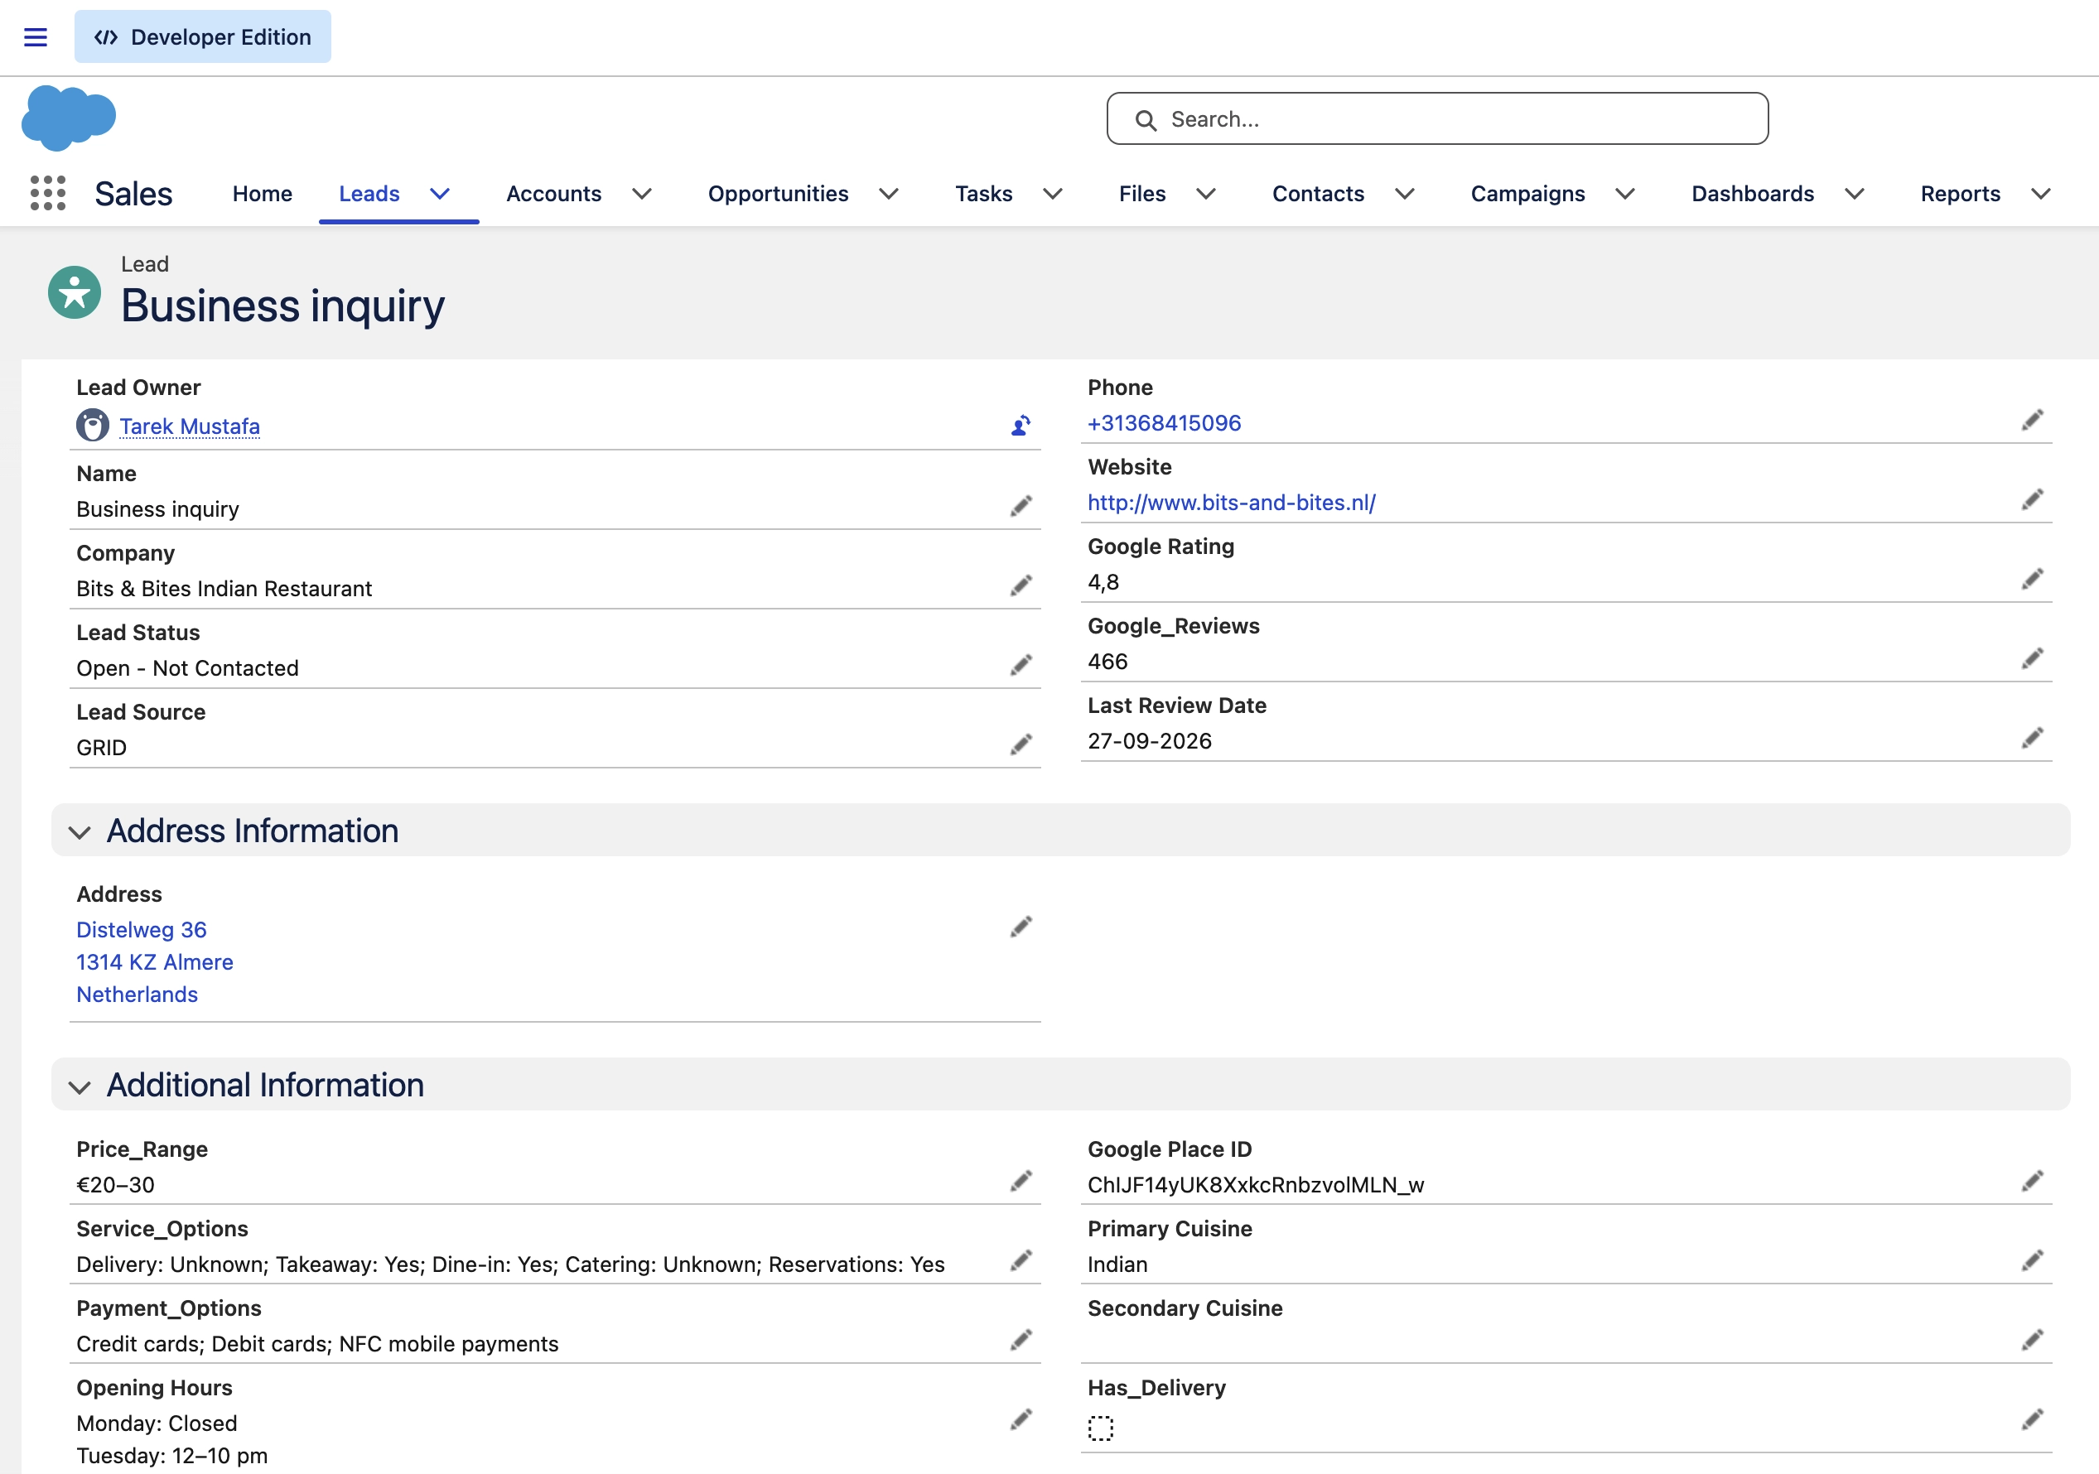Open the Opportunities dropdown arrow

coord(889,194)
